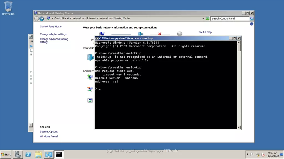
Task: Click the 'Default Server: UnKnown' console line
Action: click(116, 78)
